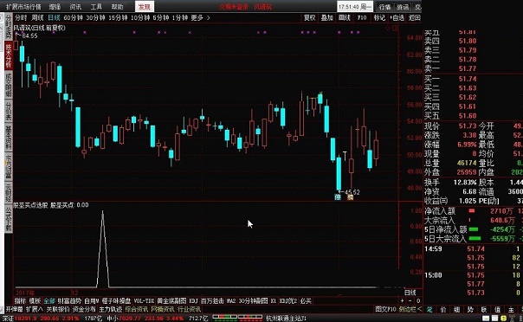
Task: Select the 势 trend tab
Action: [x=470, y=310]
